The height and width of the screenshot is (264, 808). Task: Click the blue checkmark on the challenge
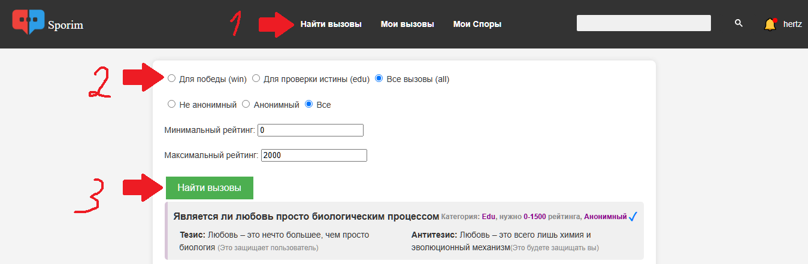click(x=633, y=217)
